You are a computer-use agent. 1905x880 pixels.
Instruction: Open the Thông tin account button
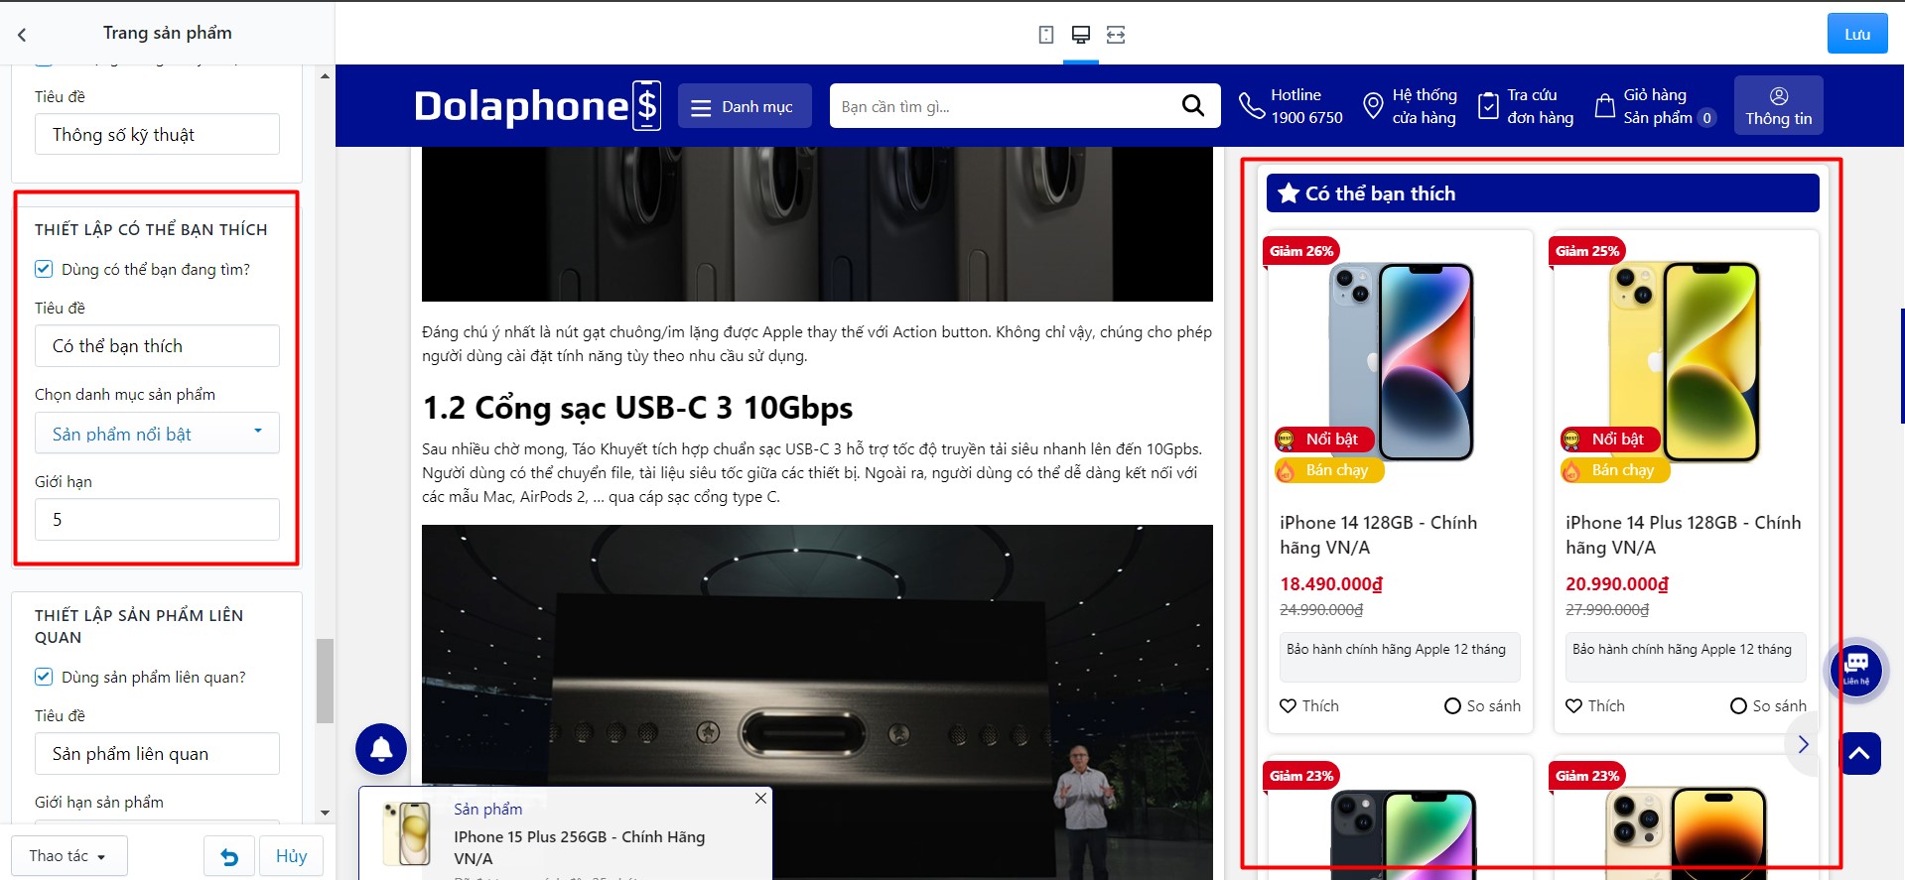[1779, 106]
